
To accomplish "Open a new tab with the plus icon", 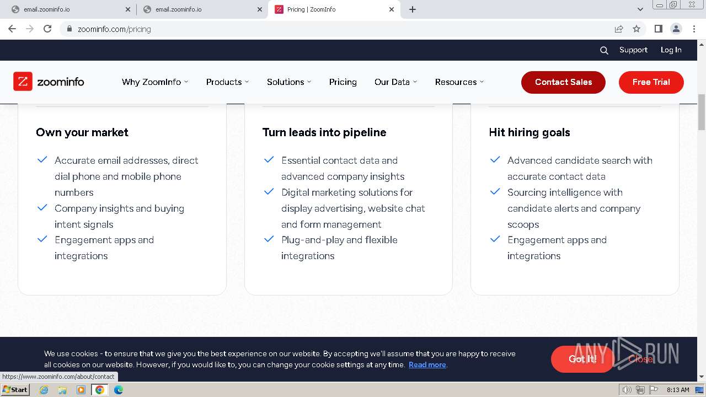I will [x=413, y=9].
